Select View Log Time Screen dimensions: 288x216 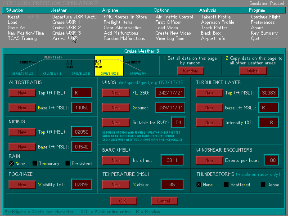(170, 38)
